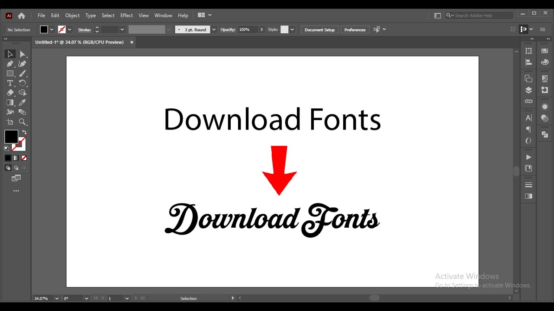Image resolution: width=554 pixels, height=311 pixels.
Task: Edit toolbar three dots
Action: [16, 191]
